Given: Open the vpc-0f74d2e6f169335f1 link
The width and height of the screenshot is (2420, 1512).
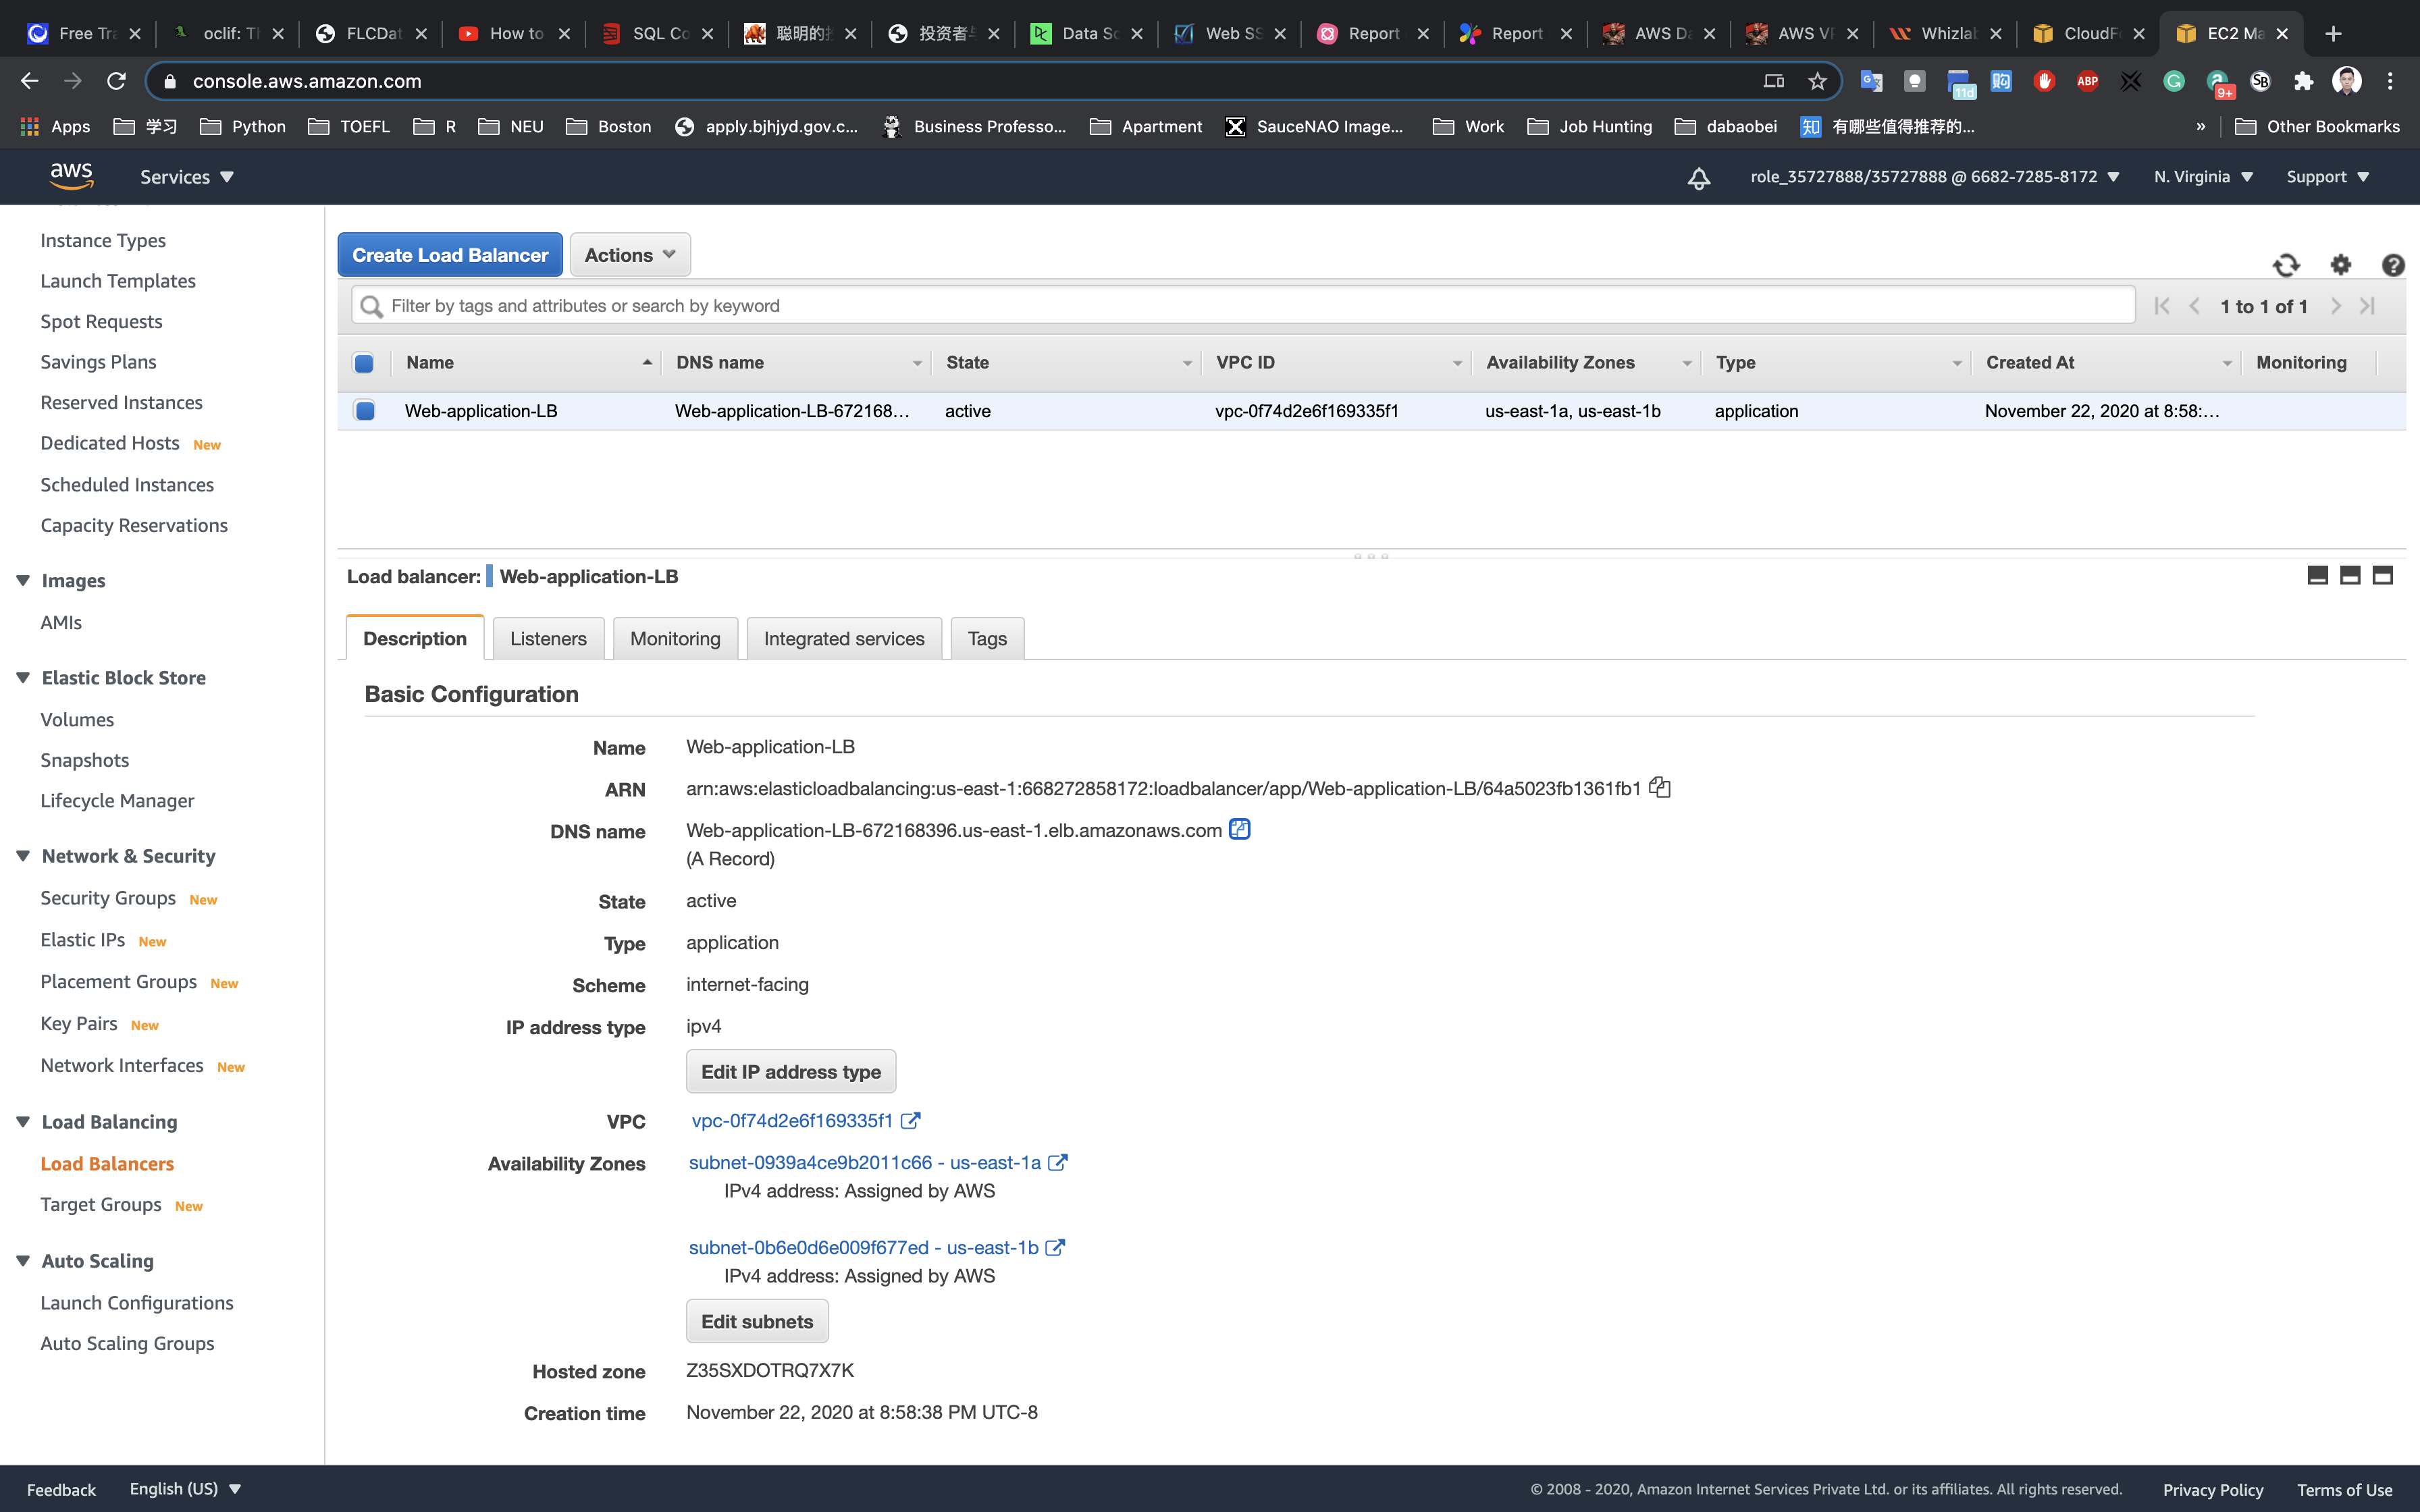Looking at the screenshot, I should coord(792,1121).
